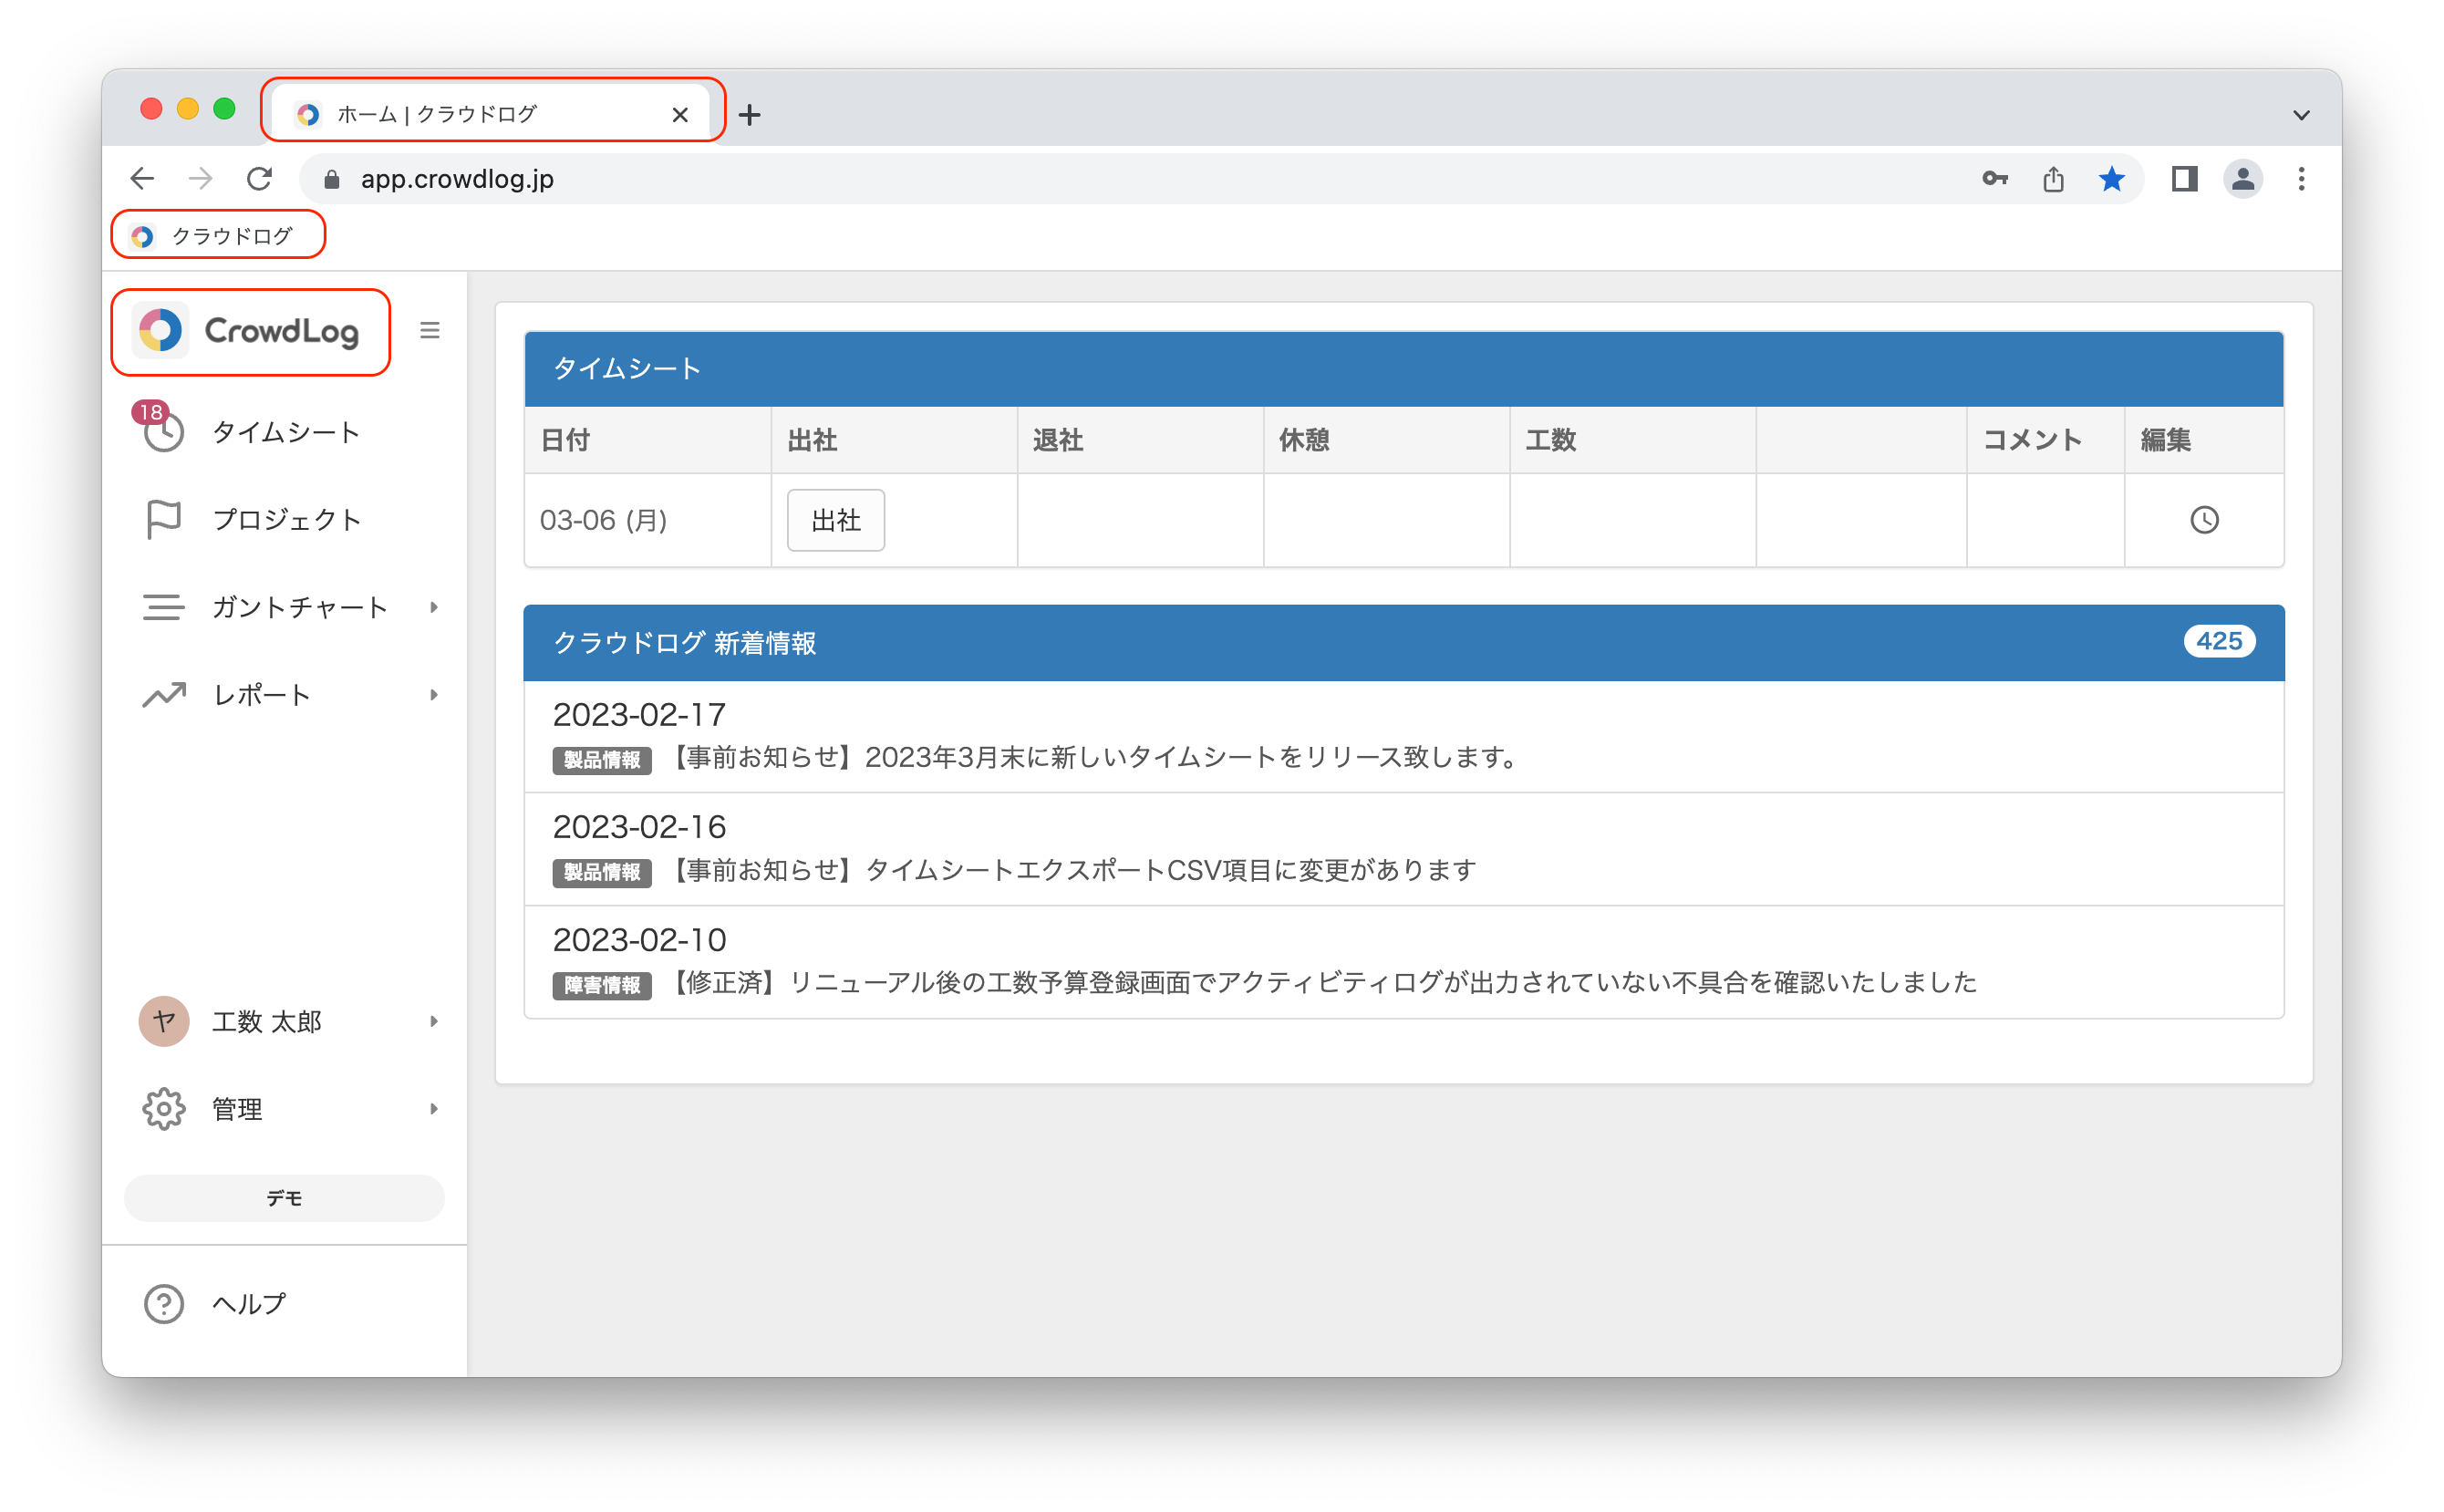The image size is (2444, 1512).
Task: Click the Gantt chart lines icon
Action: (x=163, y=607)
